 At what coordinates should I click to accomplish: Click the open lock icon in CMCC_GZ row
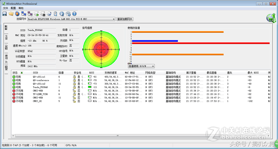pos(74,101)
